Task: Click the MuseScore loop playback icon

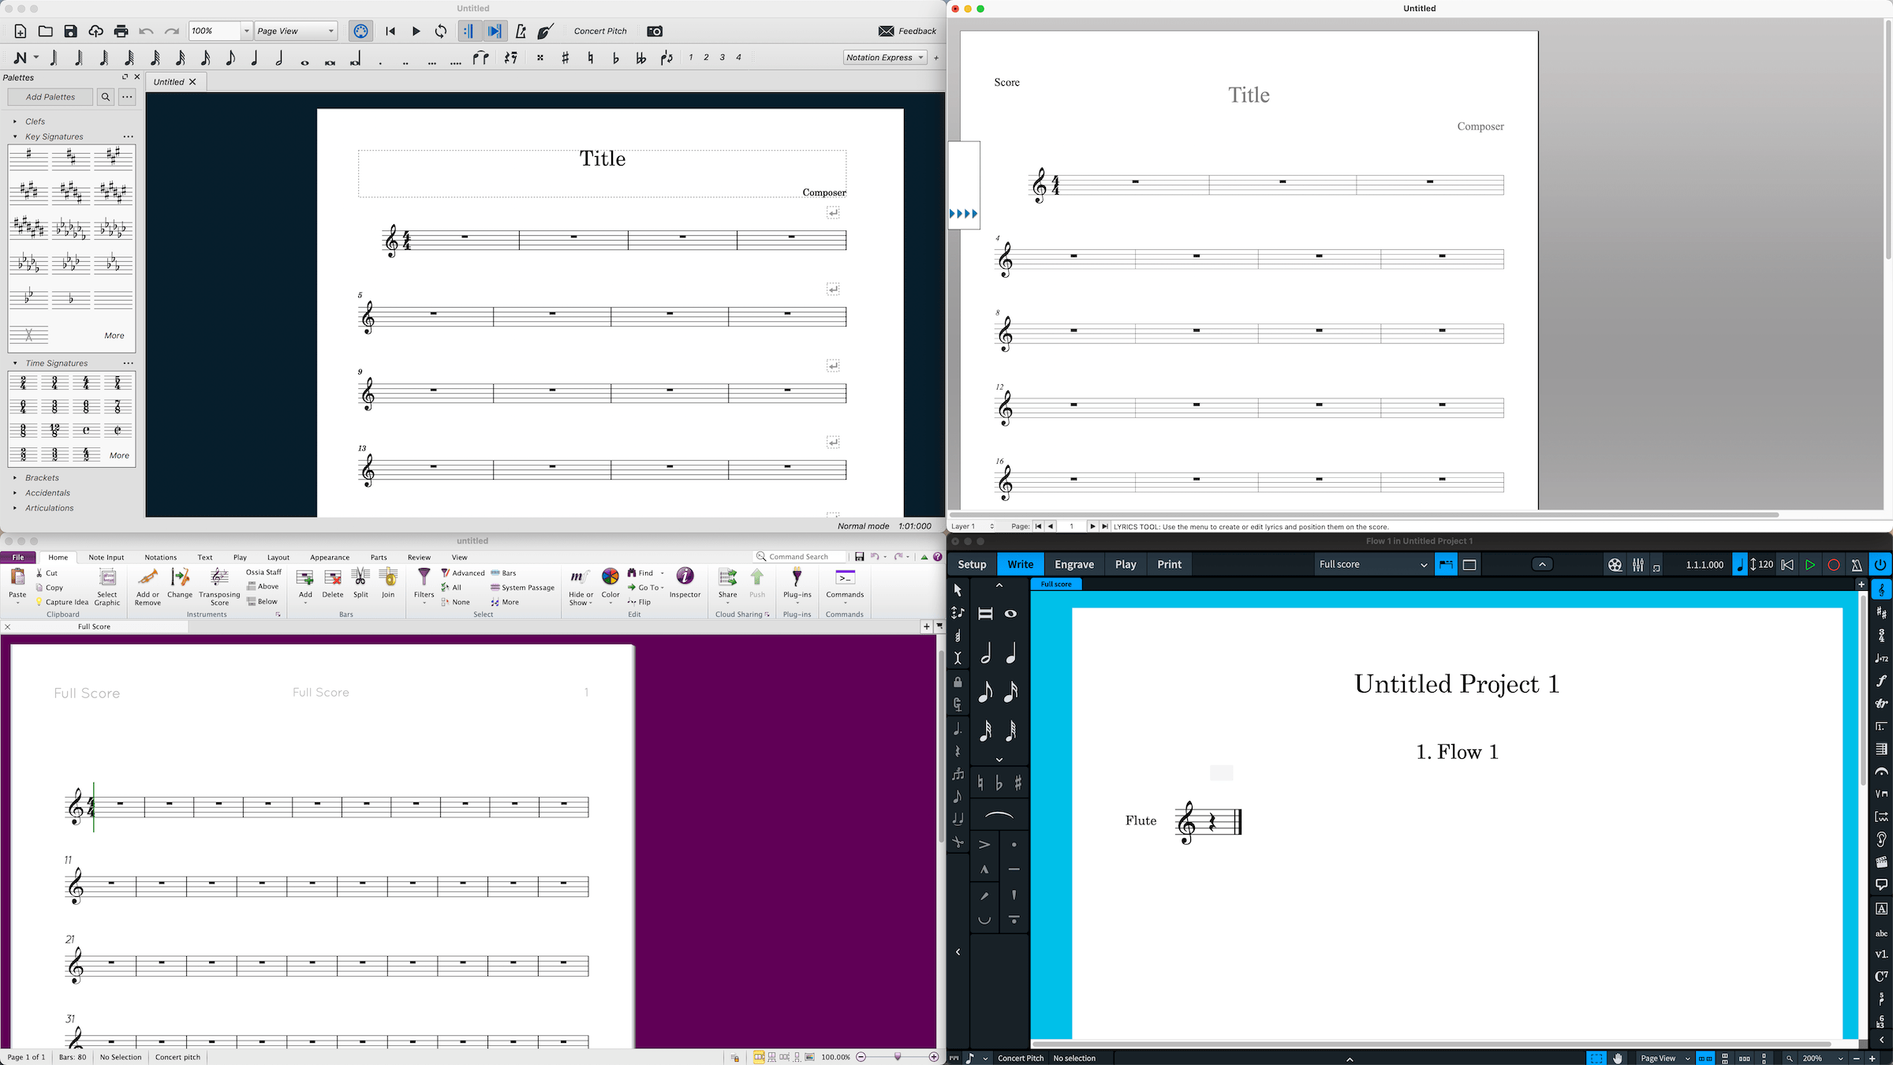Action: [x=441, y=32]
